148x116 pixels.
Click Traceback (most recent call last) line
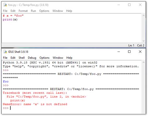coord(35,93)
